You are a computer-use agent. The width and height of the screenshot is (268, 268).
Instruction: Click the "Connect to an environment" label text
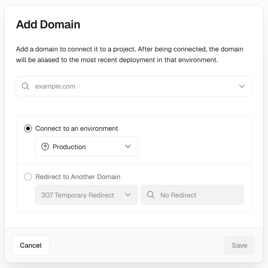coord(77,129)
